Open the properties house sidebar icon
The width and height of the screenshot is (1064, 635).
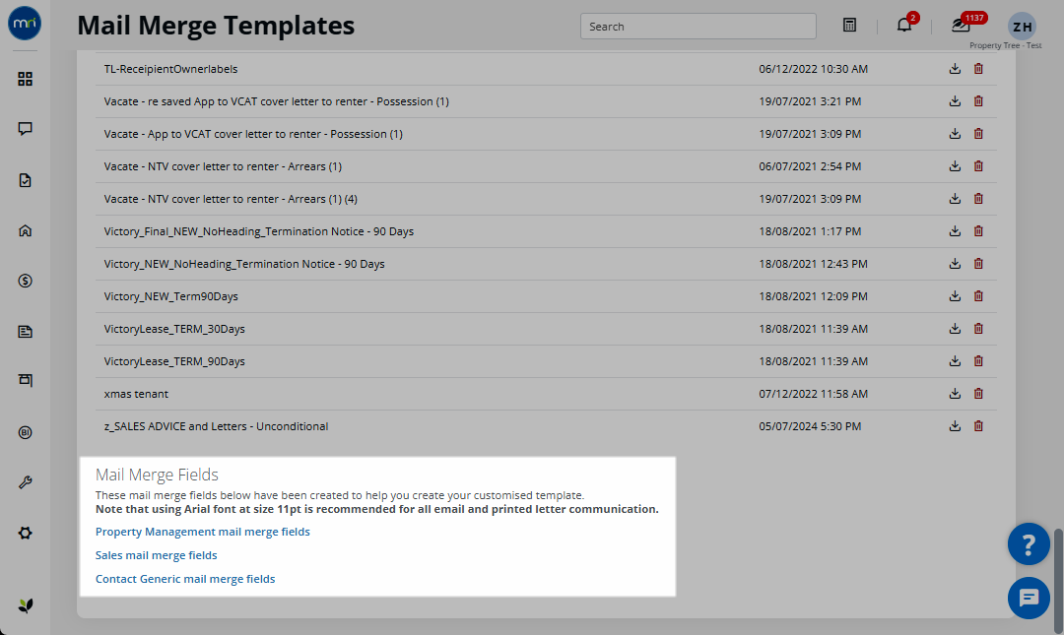point(25,230)
